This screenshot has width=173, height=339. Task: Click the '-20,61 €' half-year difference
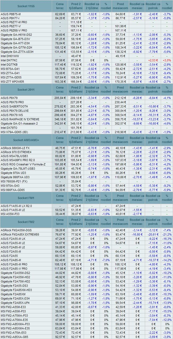(153, 234)
